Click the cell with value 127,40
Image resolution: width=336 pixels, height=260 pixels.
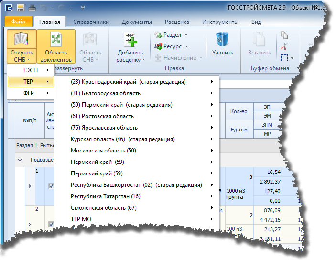(x=267, y=191)
